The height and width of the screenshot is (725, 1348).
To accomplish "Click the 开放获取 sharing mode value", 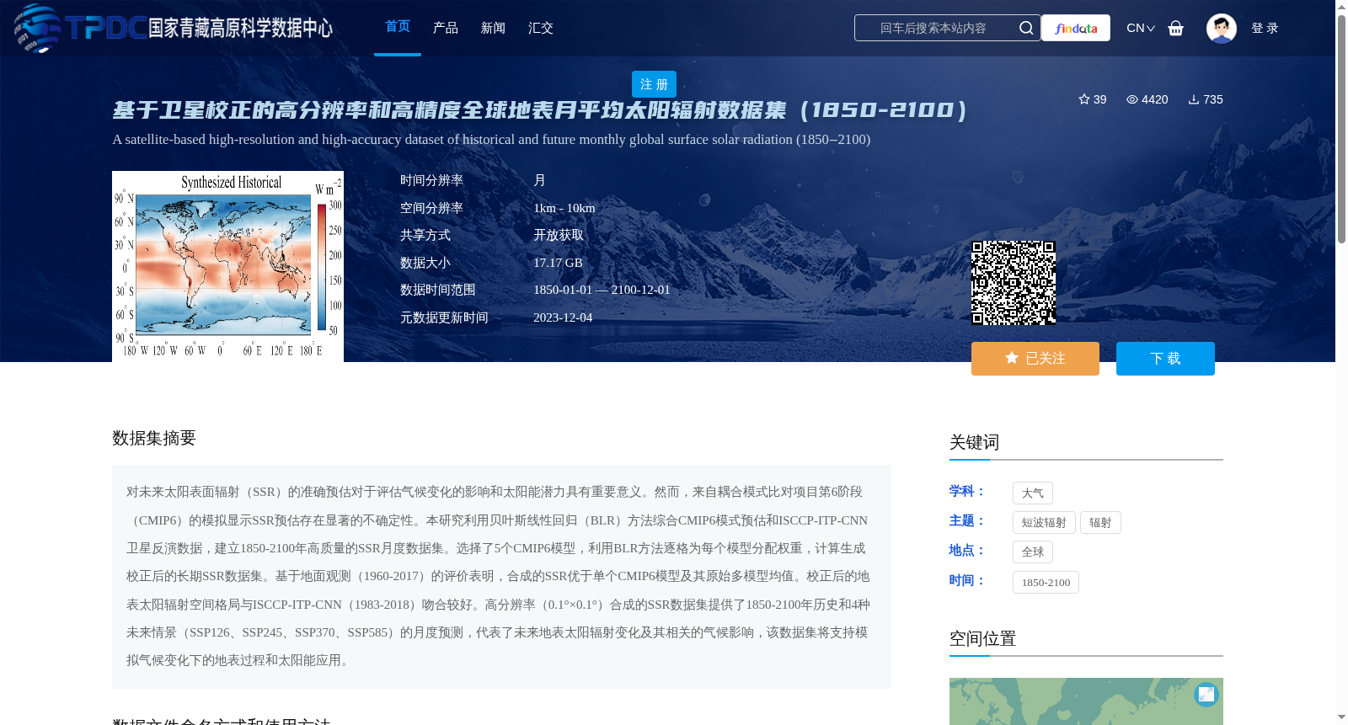I will tap(559, 235).
